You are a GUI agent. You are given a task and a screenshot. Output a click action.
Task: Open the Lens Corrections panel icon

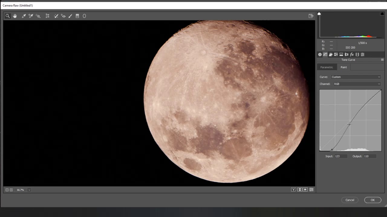click(346, 55)
